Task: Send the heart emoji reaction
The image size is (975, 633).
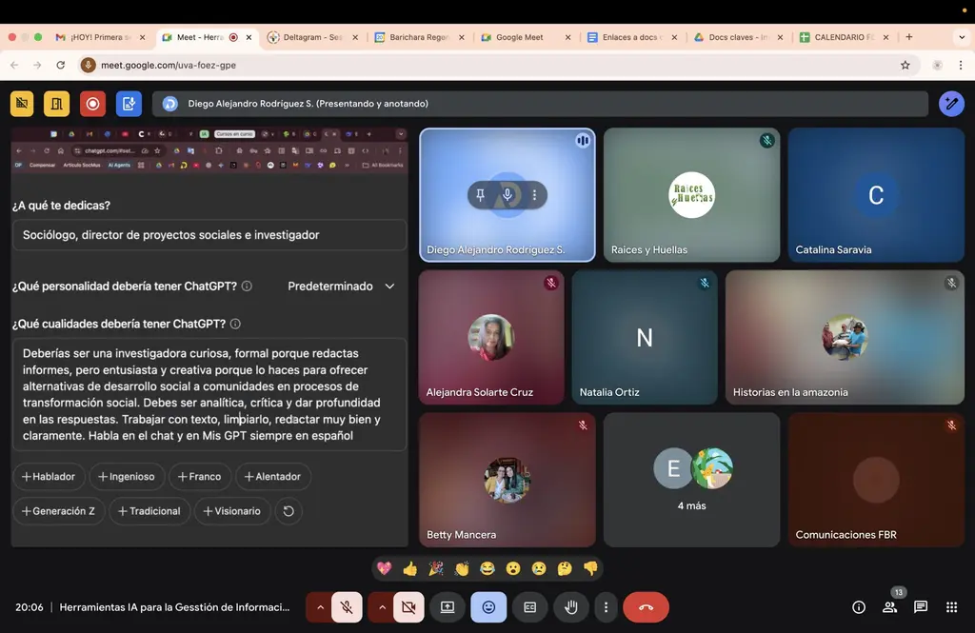Action: 385,568
